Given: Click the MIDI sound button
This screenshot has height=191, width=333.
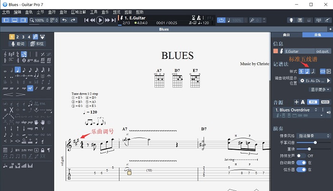Looking at the screenshot, I should pyautogui.click(x=325, y=102).
